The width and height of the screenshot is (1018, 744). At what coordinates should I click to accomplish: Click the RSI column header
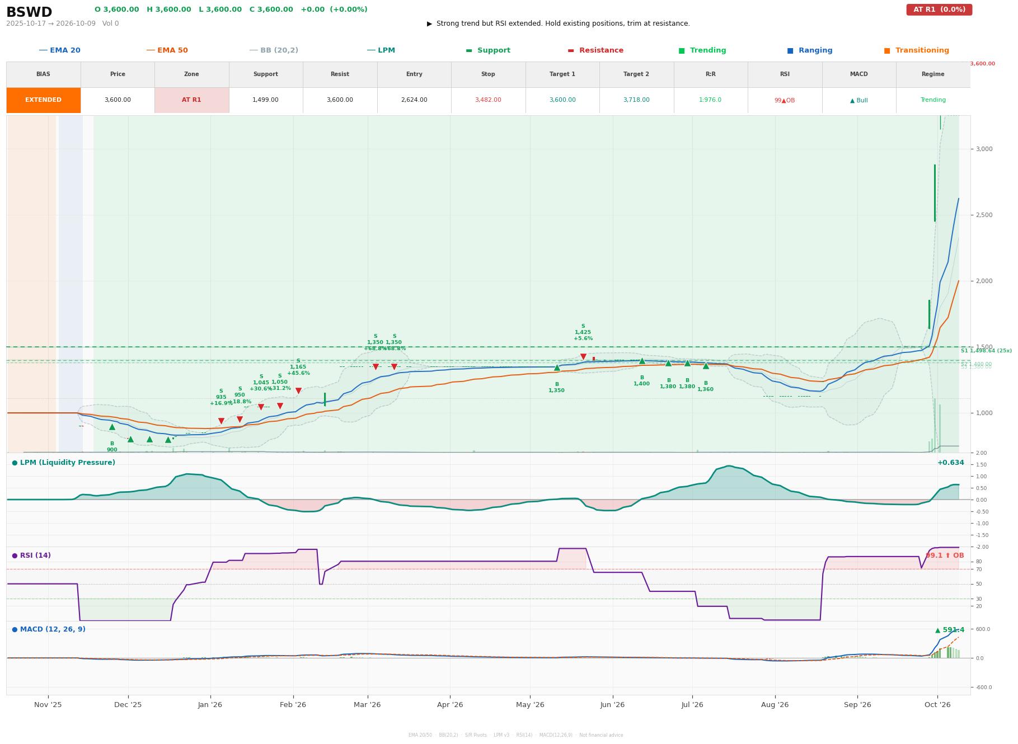[x=785, y=74]
